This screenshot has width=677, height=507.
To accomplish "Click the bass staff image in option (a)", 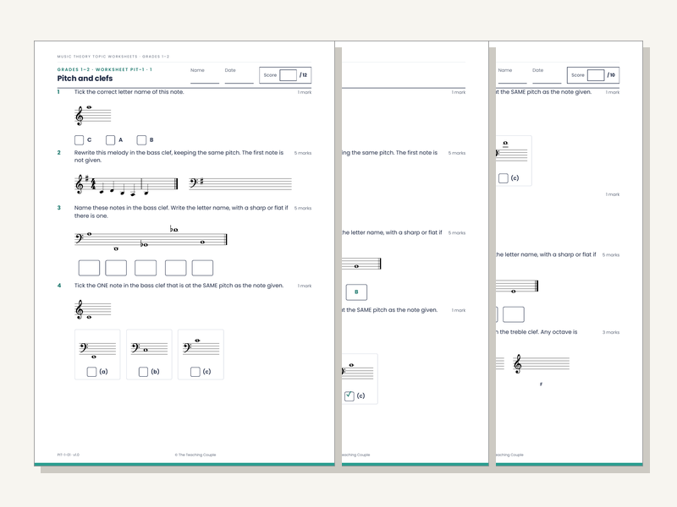I will pyautogui.click(x=97, y=349).
